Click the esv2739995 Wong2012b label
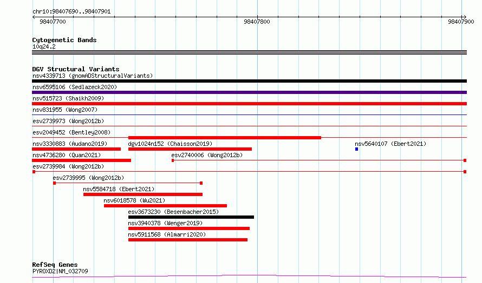Viewport: 482px width, 283px height. [x=88, y=178]
